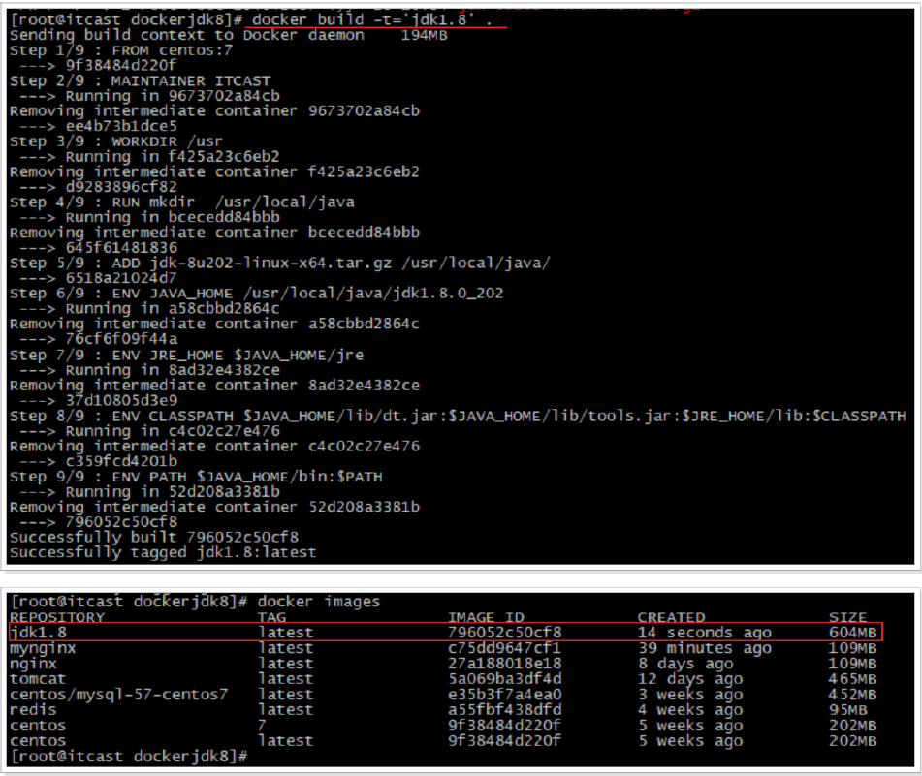The height and width of the screenshot is (776, 922).
Task: Click the image ID 'a55fbf438dfd'
Action: 504,709
